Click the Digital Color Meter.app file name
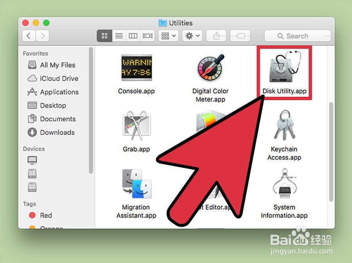 [x=210, y=95]
